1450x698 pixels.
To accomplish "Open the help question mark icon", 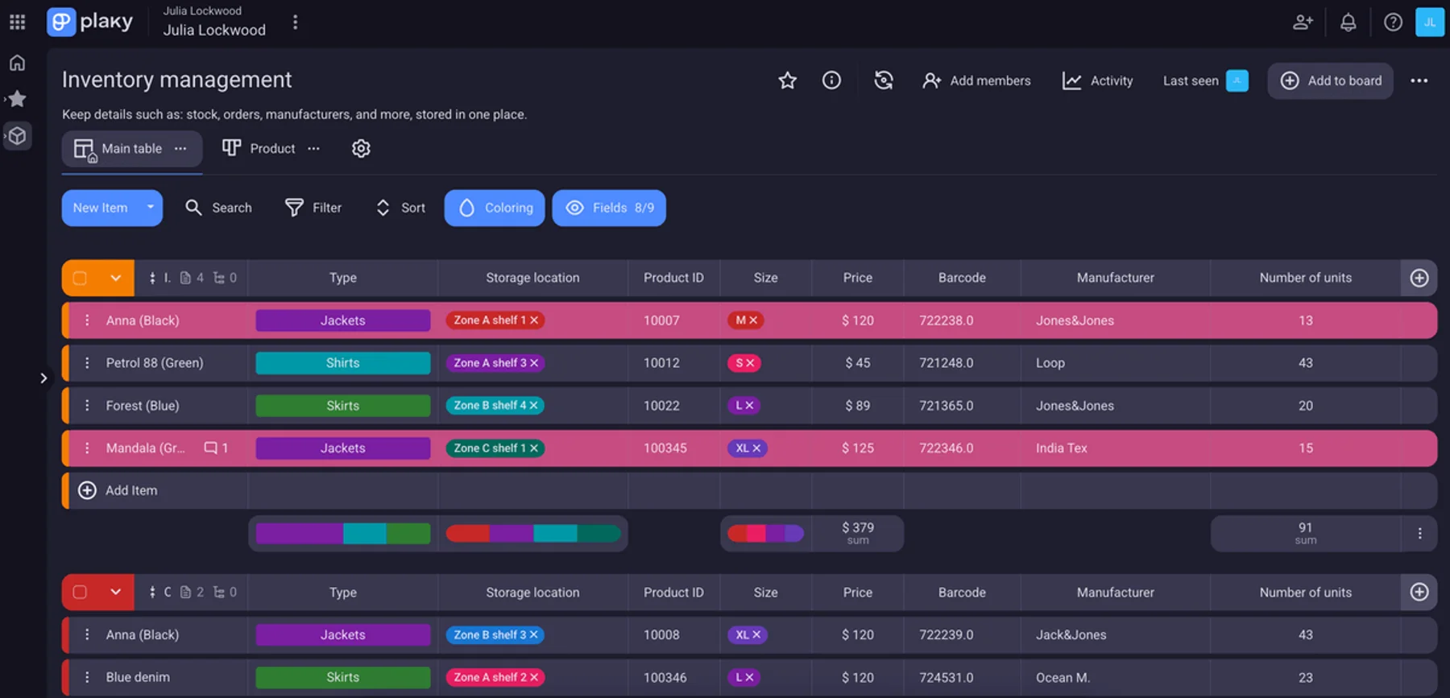I will [x=1393, y=23].
